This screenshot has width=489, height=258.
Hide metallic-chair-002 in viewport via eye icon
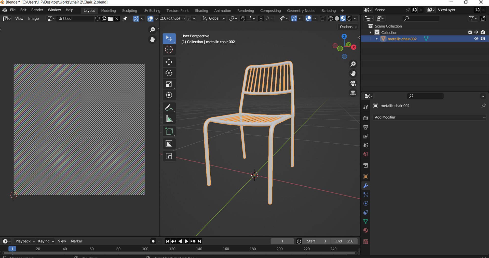(x=476, y=39)
